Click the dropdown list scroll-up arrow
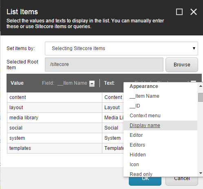The image size is (203, 189). (201, 86)
